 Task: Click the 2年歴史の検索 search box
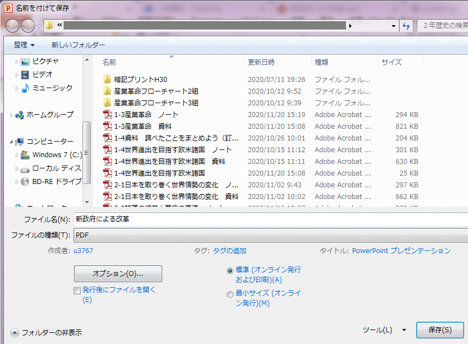pos(442,26)
